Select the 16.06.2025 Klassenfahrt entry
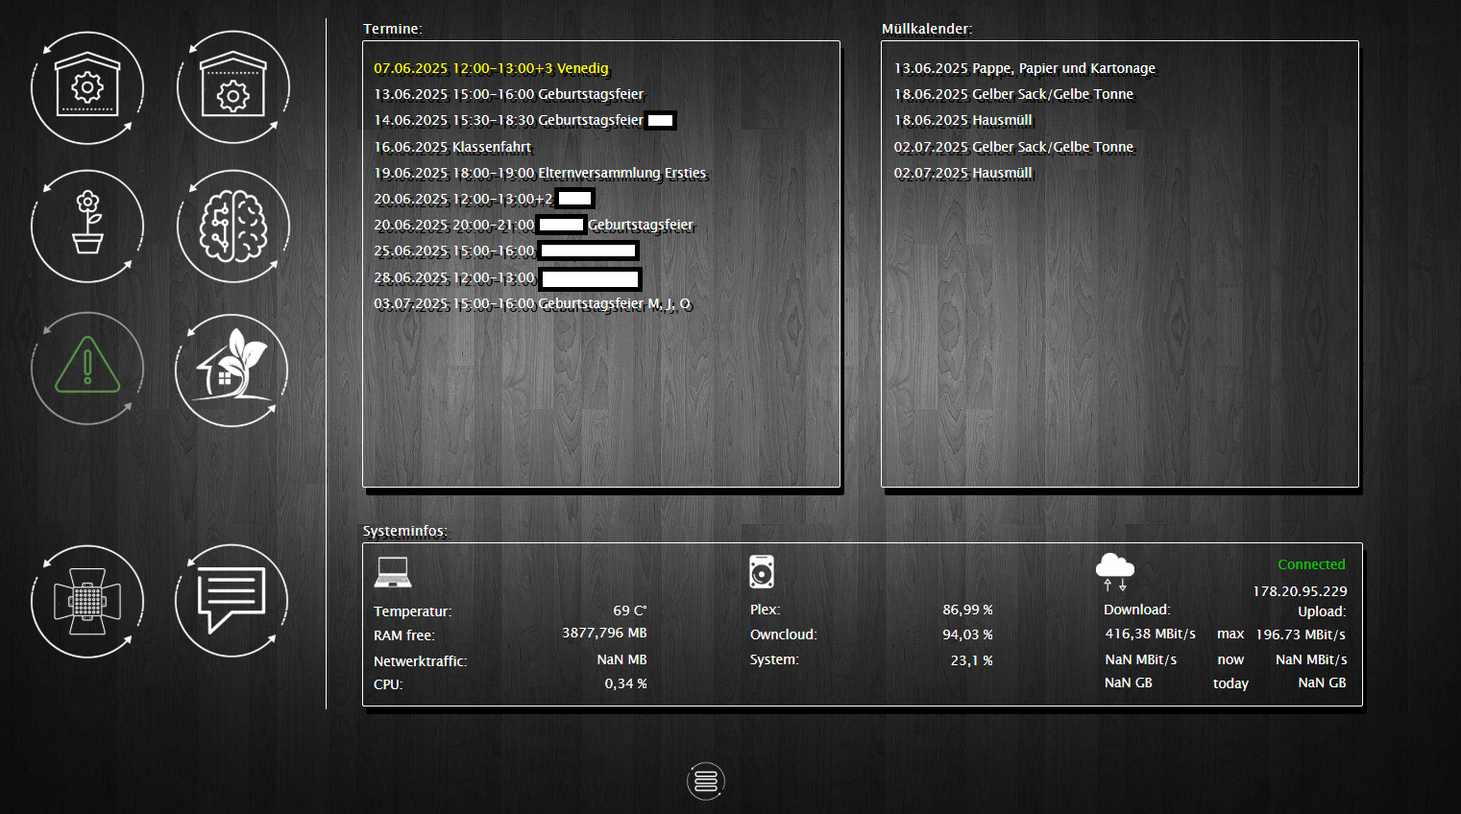 452,147
